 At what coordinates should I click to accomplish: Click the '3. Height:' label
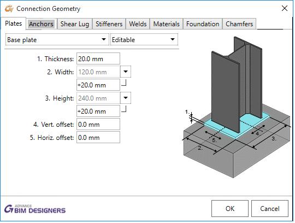59,98
